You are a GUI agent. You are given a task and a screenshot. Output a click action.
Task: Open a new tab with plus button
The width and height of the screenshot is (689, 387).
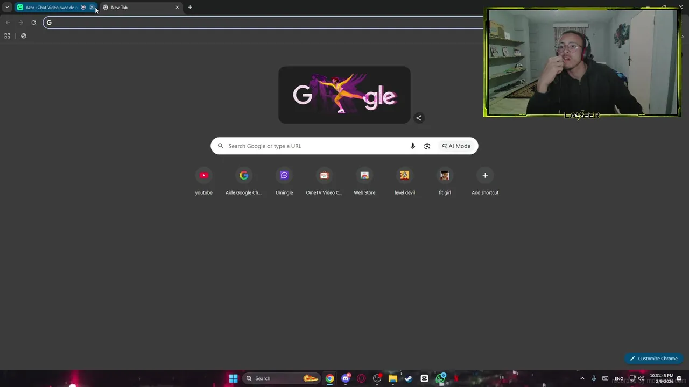[x=190, y=8]
